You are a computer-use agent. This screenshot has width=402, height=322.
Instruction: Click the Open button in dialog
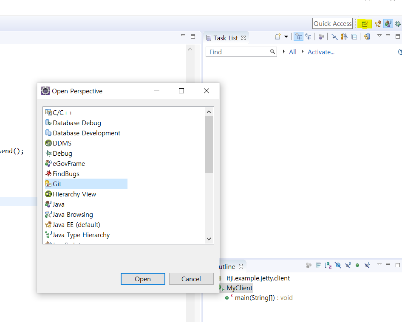coord(143,279)
